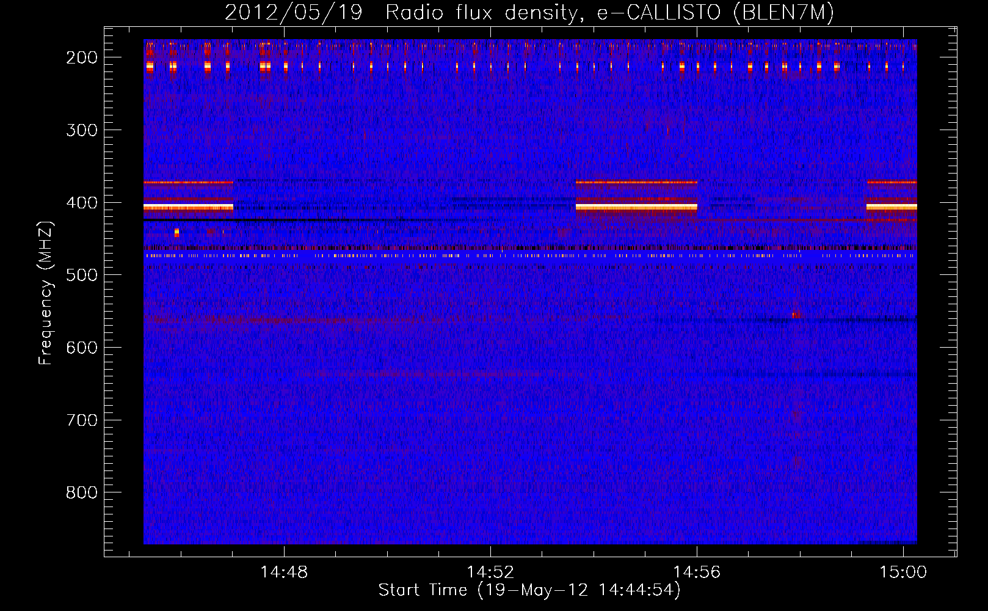The image size is (988, 611).
Task: Click the 15:00 time tick label
Action: [903, 572]
